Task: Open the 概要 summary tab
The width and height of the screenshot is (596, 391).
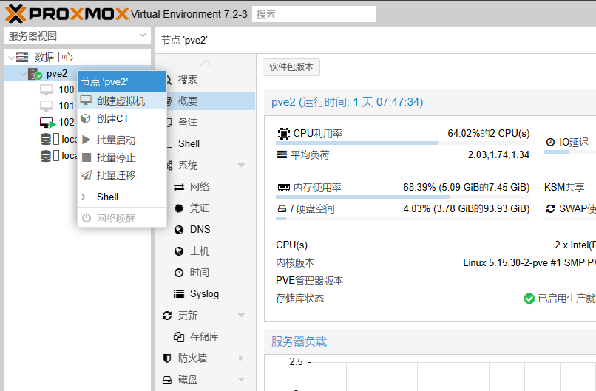Action: pyautogui.click(x=207, y=101)
